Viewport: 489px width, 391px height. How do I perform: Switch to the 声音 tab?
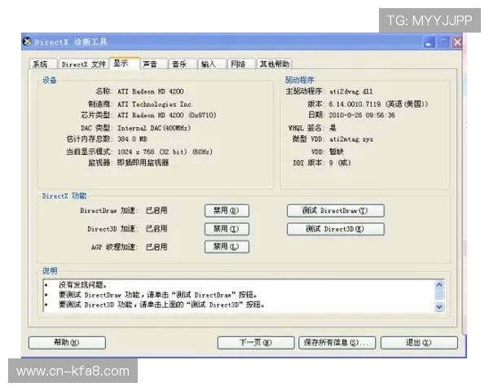150,64
